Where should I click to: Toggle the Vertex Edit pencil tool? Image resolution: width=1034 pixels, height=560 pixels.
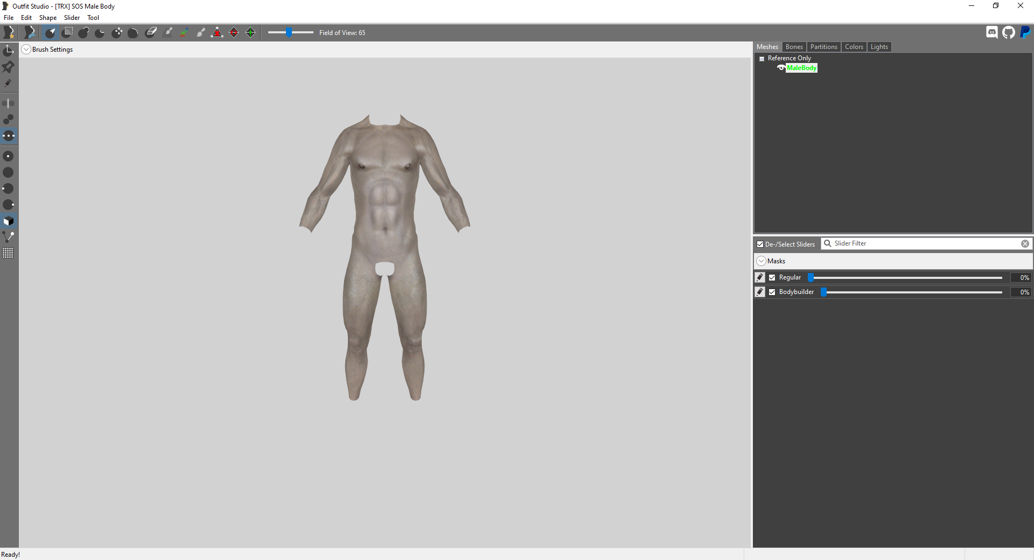click(x=9, y=83)
